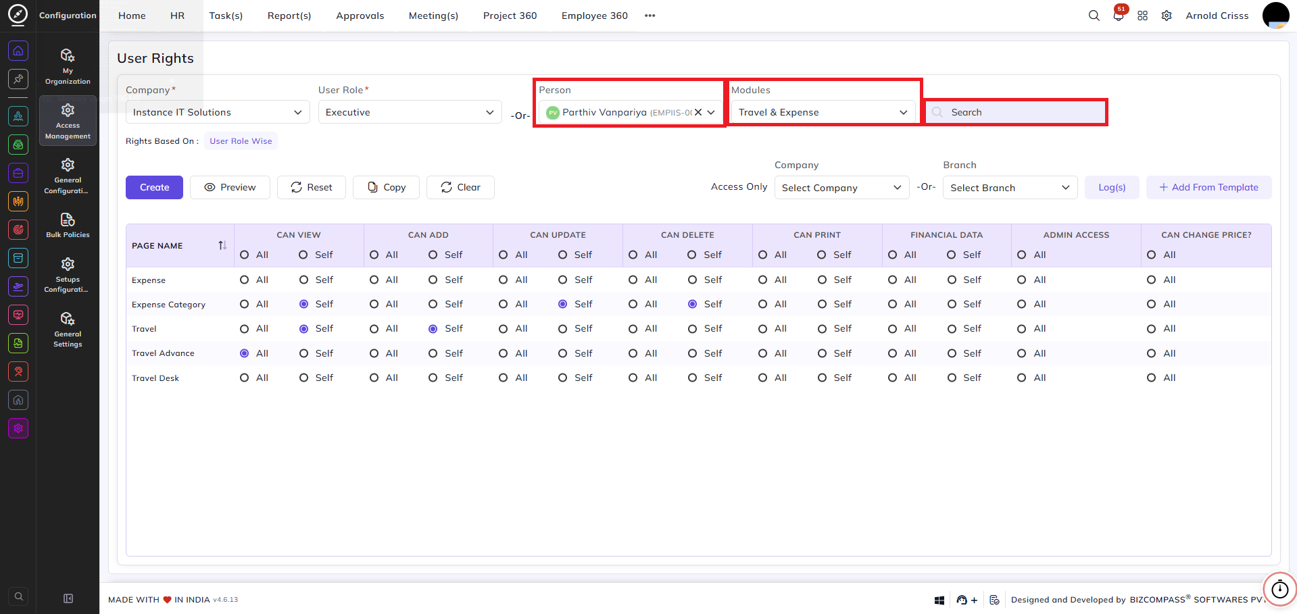Focus the Search input field
Viewport: 1297px width, 614px height.
[1016, 112]
